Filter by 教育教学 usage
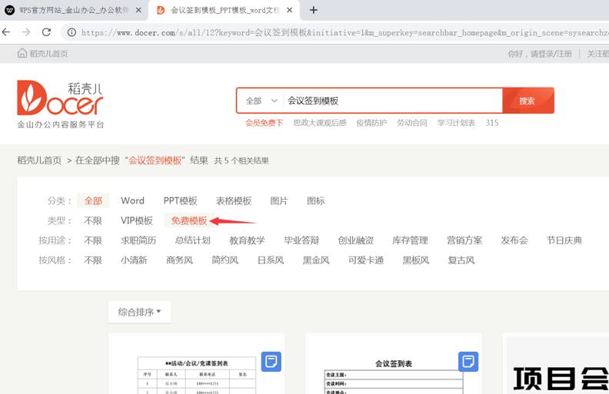The height and width of the screenshot is (394, 609). (x=247, y=240)
